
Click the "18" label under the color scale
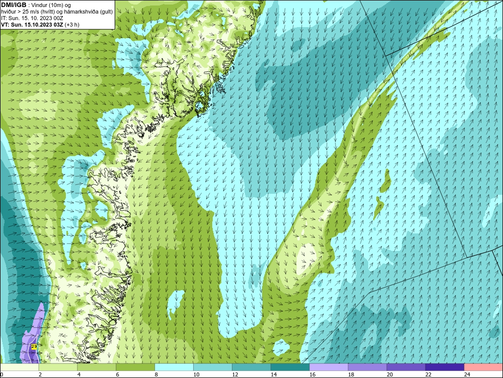[x=351, y=374]
